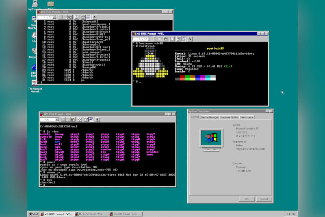Expand the 8 x 12 font dropdown in the fastfetch window
This screenshot has height=217, width=325.
click(x=150, y=38)
